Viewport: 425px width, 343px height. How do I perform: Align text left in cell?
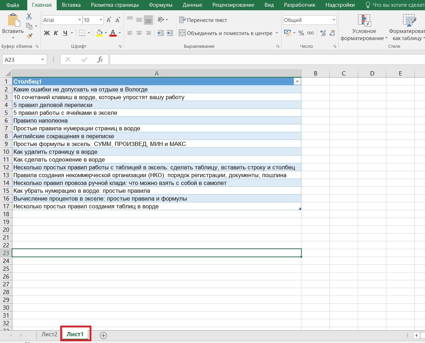[130, 33]
